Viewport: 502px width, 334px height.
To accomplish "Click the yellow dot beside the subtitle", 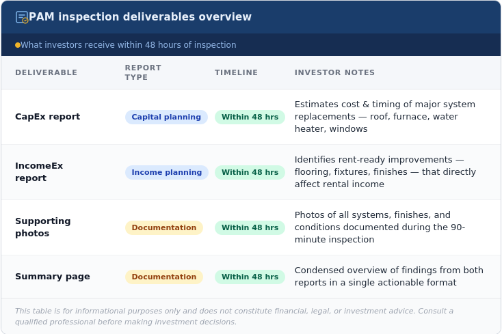I will point(18,45).
